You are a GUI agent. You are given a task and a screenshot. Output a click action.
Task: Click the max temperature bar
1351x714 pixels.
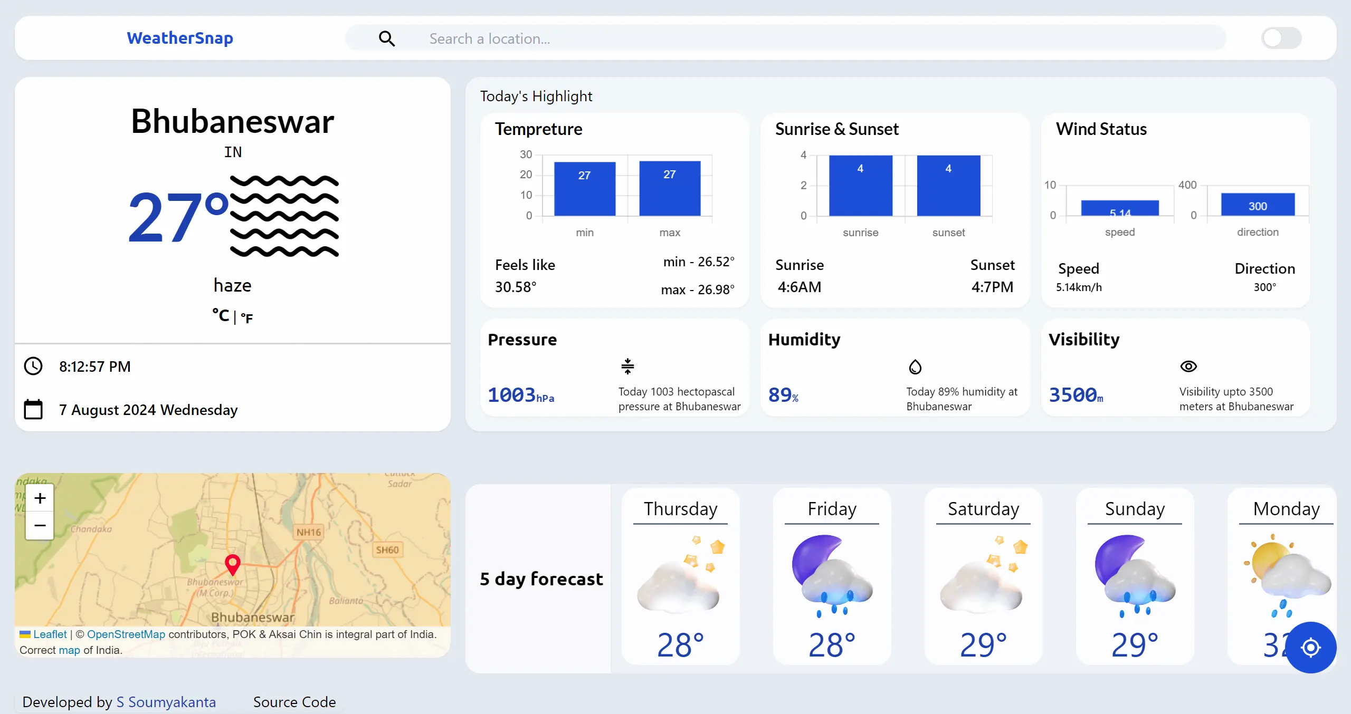pos(670,188)
